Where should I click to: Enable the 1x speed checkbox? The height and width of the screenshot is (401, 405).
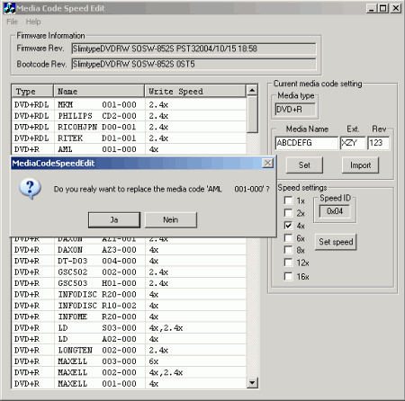(288, 200)
